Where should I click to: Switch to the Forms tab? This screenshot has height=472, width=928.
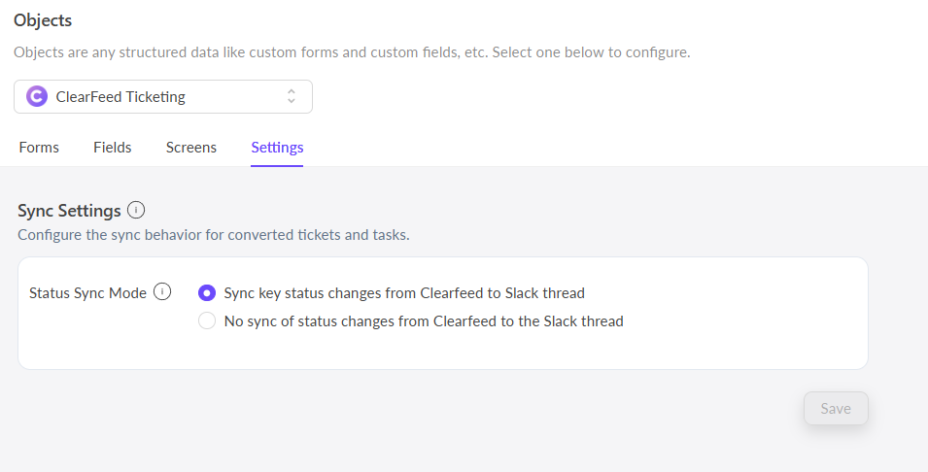(x=39, y=148)
